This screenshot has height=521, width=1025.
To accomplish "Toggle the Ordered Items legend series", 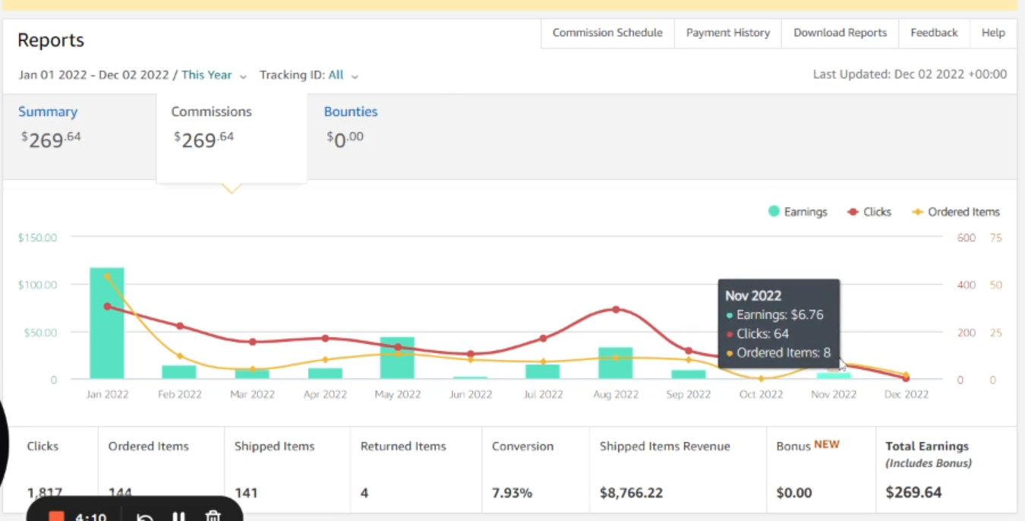I will pyautogui.click(x=956, y=212).
